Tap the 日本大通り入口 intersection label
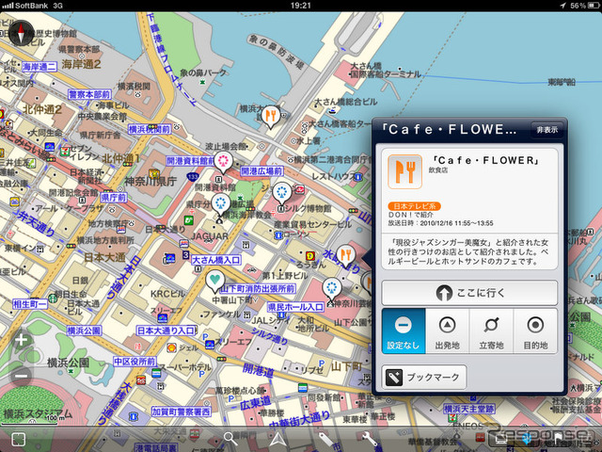Image resolution: width=602 pixels, height=452 pixels. (166, 331)
